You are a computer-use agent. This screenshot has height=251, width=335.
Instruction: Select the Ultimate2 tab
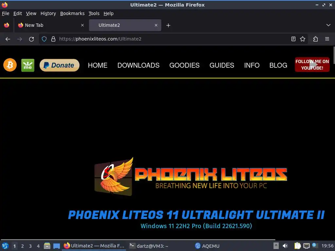(x=125, y=25)
